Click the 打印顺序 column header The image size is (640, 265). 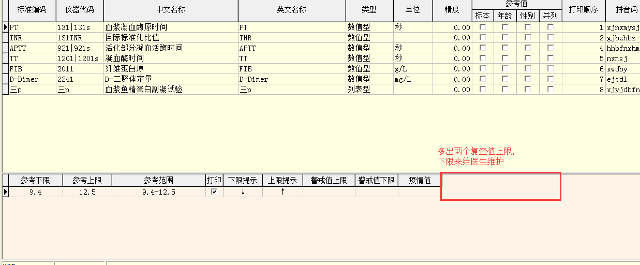click(584, 10)
